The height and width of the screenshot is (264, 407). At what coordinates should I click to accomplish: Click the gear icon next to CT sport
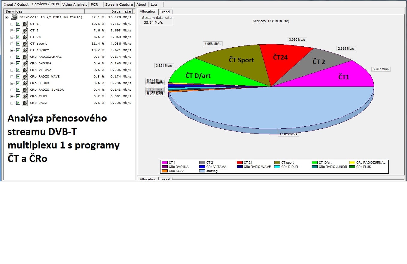pyautogui.click(x=25, y=44)
